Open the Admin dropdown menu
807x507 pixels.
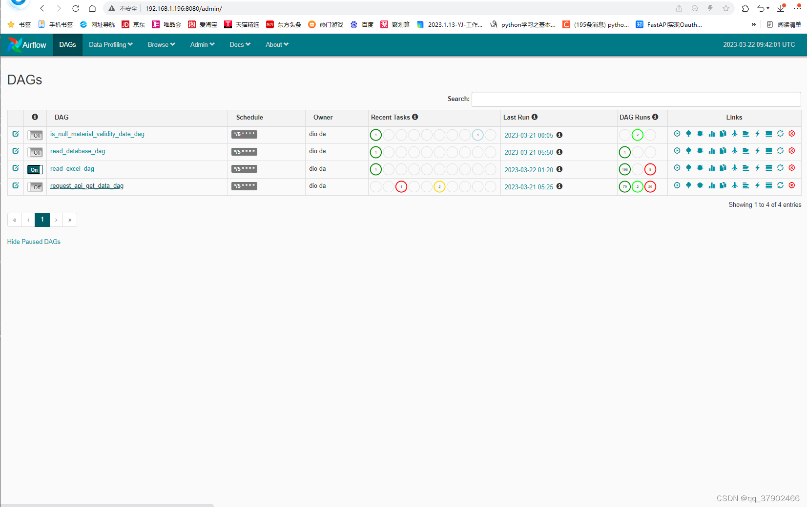pyautogui.click(x=202, y=44)
